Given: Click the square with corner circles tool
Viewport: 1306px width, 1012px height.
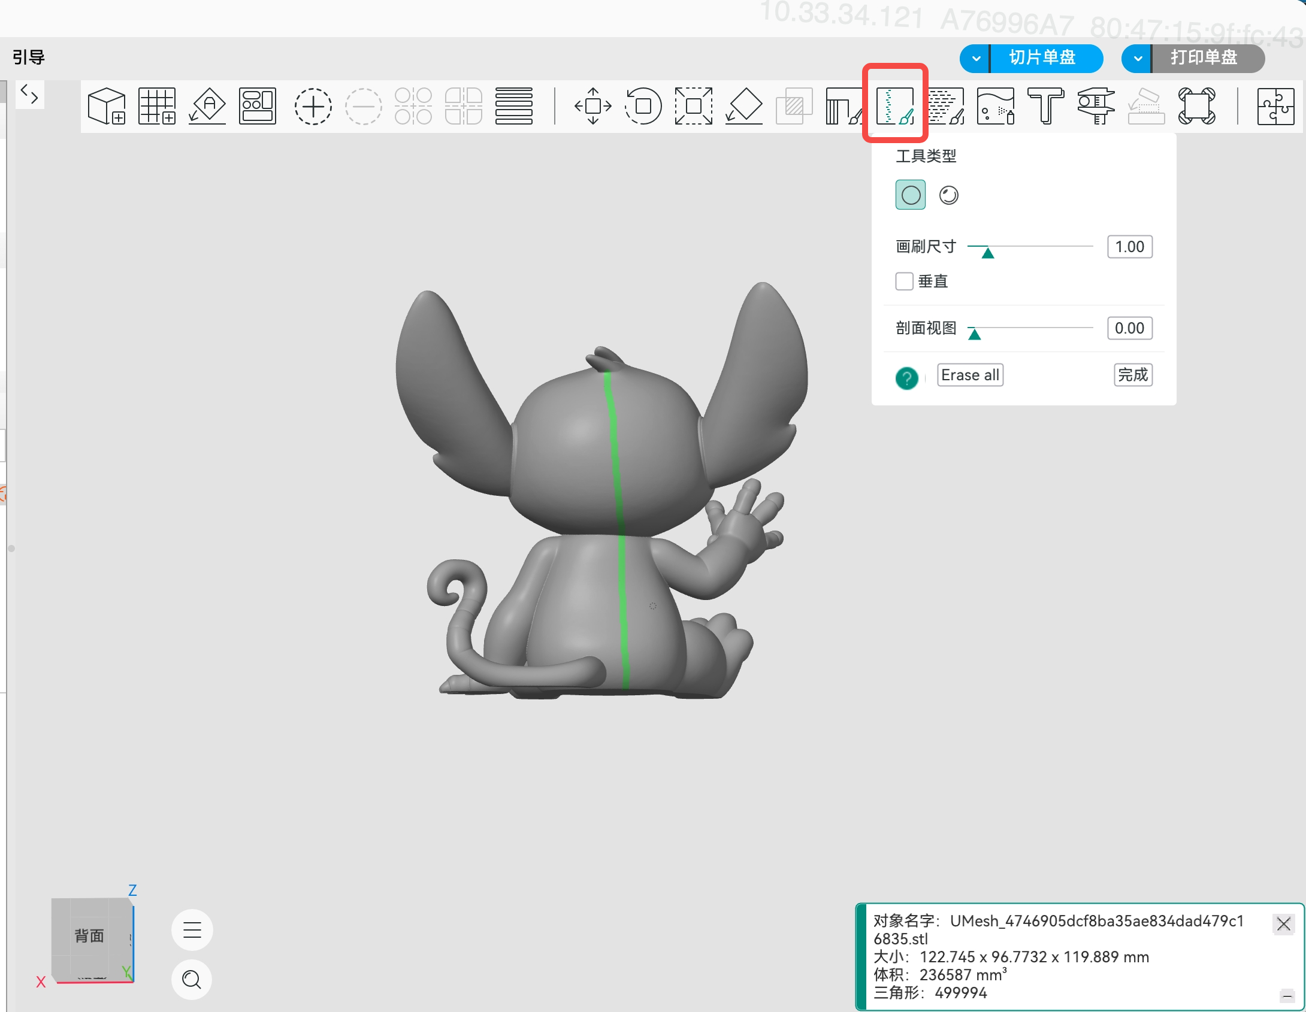Looking at the screenshot, I should click(1197, 106).
